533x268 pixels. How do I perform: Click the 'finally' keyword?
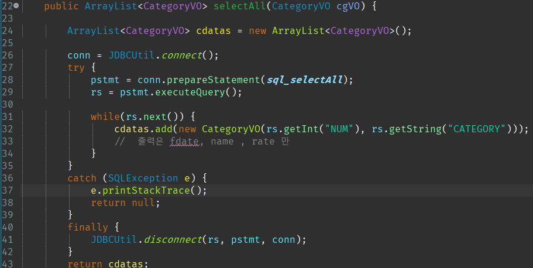pos(87,227)
